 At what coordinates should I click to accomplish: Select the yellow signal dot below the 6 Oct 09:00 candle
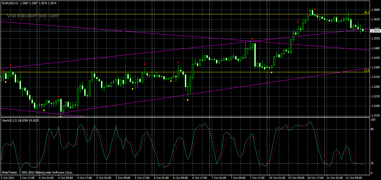pyautogui.click(x=188, y=100)
